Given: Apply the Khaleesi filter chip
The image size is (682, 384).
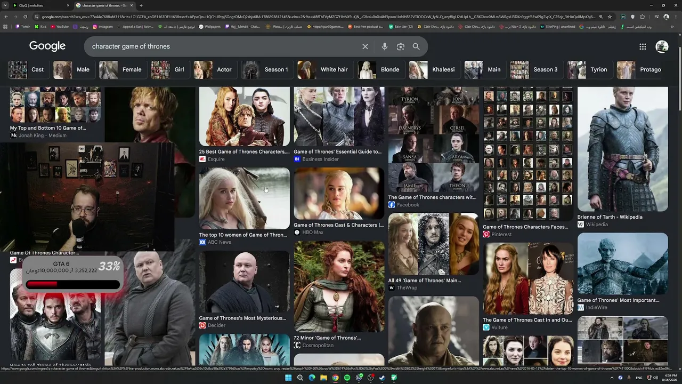Looking at the screenshot, I should pyautogui.click(x=434, y=69).
